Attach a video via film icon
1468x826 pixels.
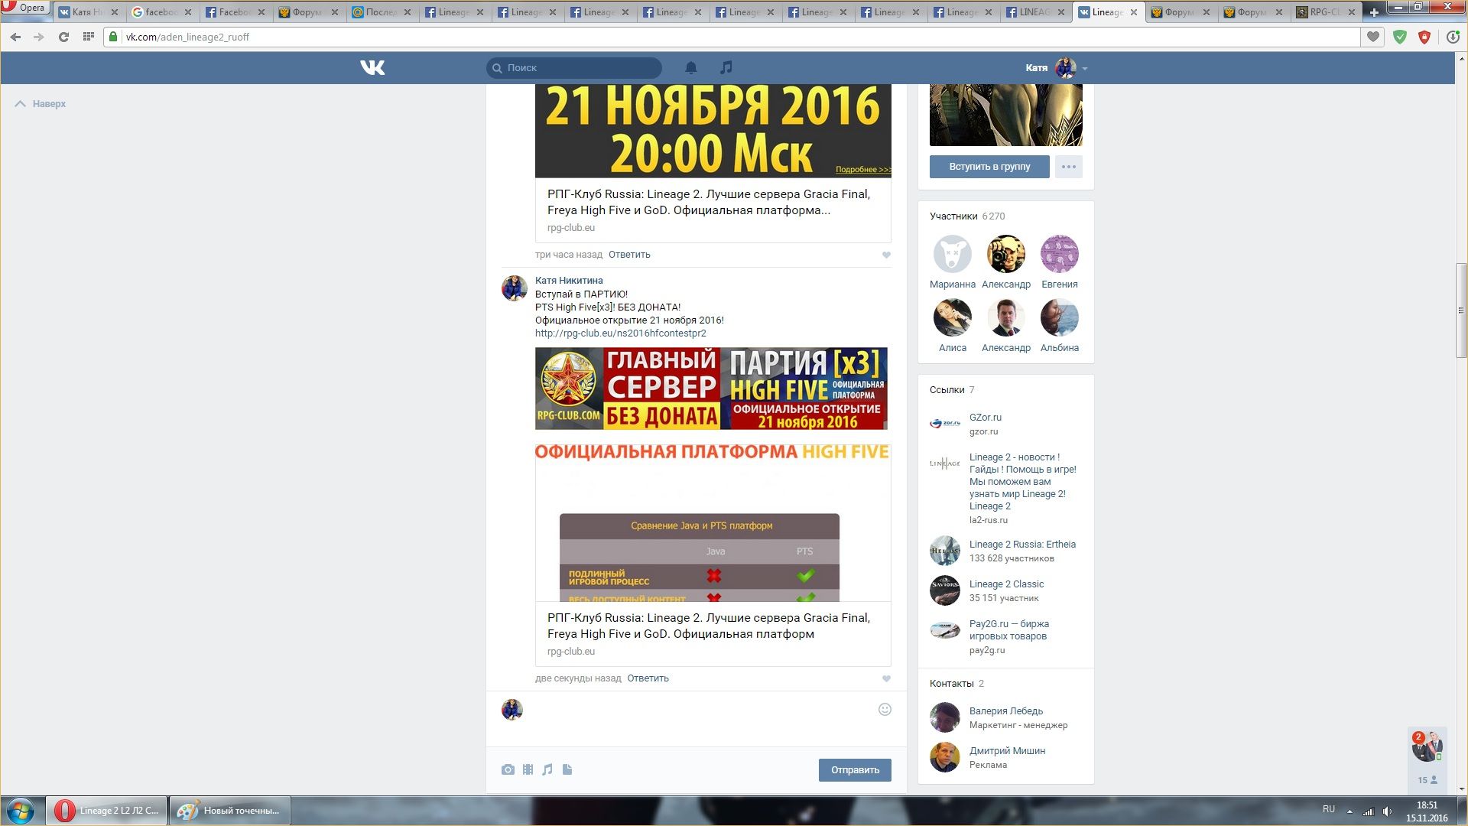(x=528, y=770)
